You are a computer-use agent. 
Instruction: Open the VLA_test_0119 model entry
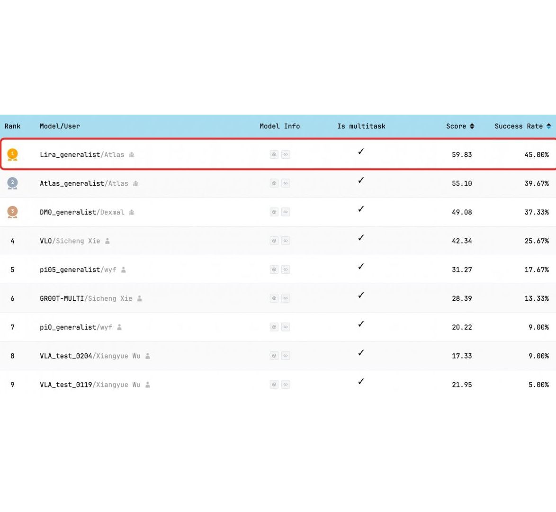click(x=66, y=384)
